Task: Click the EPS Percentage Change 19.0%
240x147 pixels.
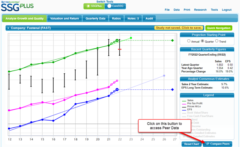Action: point(229,71)
